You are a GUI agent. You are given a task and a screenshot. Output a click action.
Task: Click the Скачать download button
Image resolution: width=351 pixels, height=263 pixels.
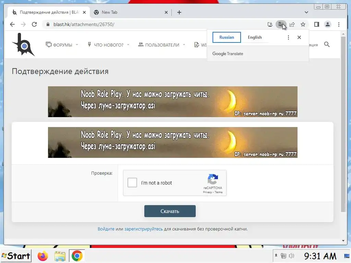[170, 211]
